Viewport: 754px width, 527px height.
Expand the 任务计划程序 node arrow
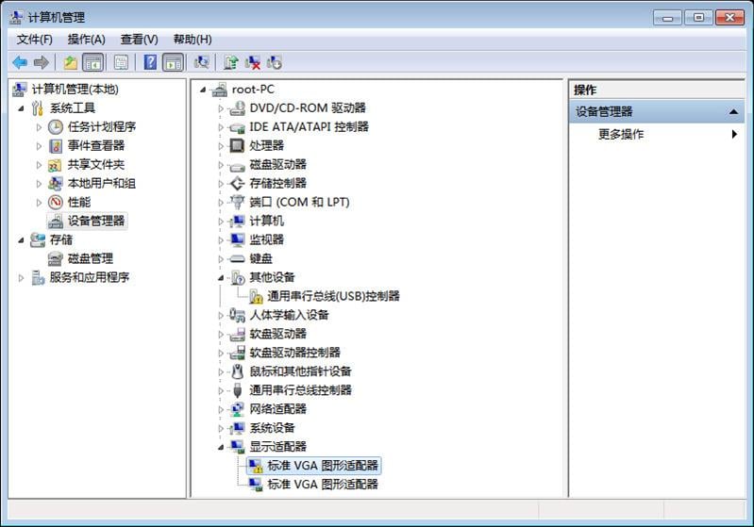pos(39,127)
